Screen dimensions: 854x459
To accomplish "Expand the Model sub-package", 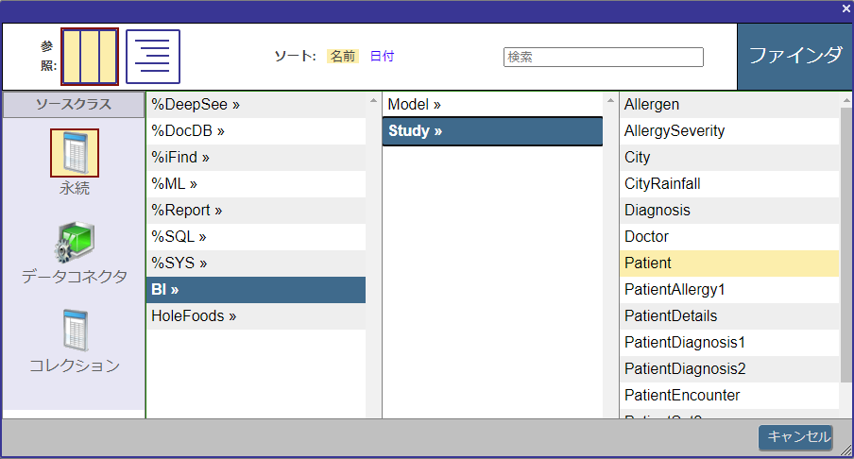I will pyautogui.click(x=415, y=104).
